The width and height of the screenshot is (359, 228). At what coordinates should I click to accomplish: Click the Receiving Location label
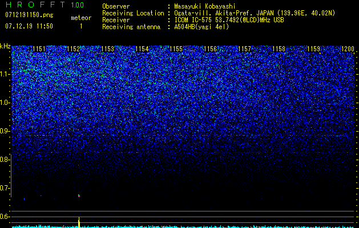click(x=133, y=13)
